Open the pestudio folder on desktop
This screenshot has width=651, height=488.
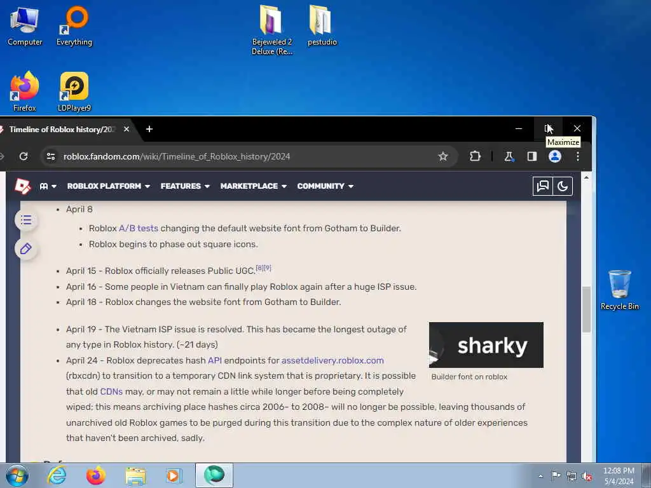click(322, 25)
